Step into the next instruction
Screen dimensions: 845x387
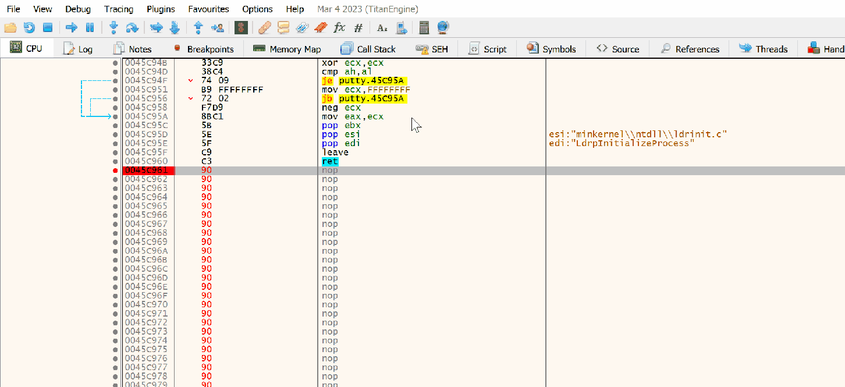pyautogui.click(x=112, y=27)
